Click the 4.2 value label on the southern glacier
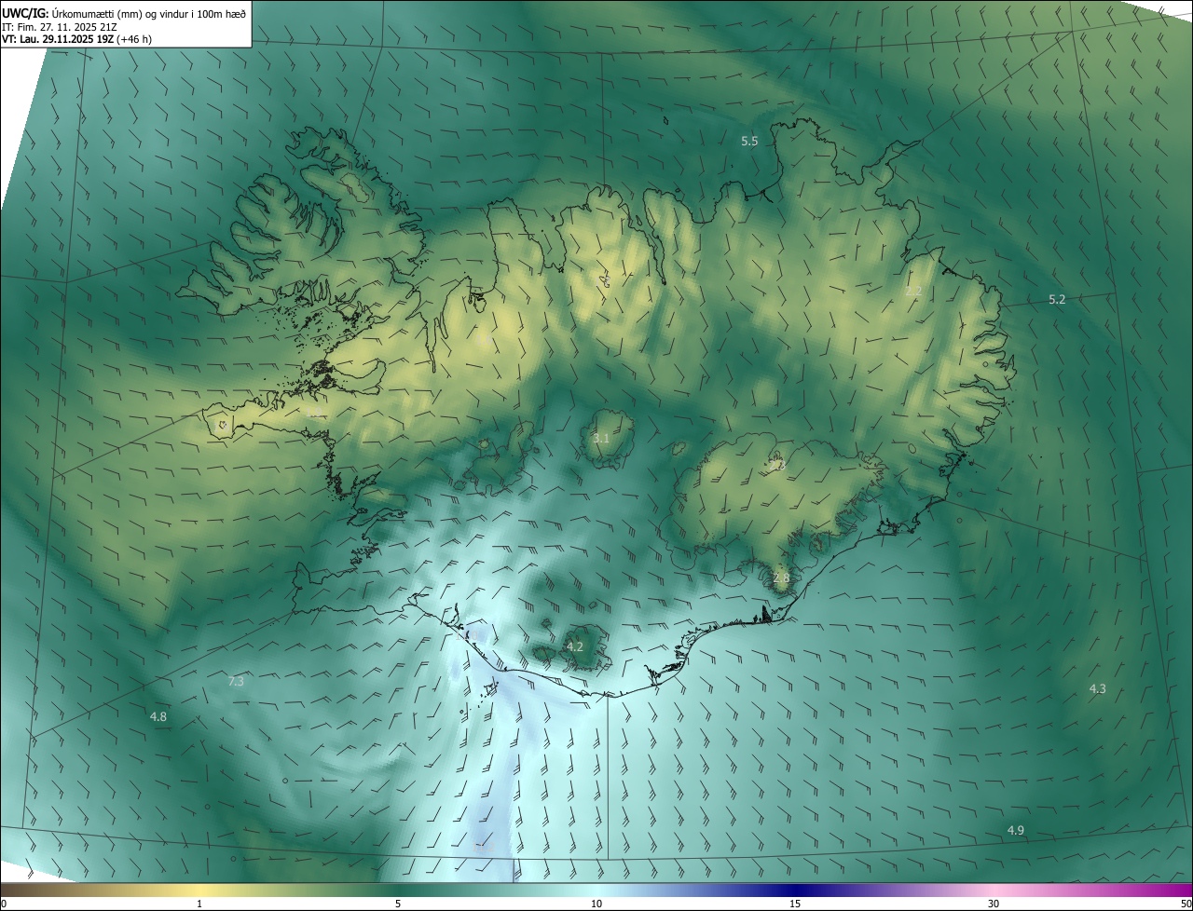1193x911 pixels. point(575,646)
